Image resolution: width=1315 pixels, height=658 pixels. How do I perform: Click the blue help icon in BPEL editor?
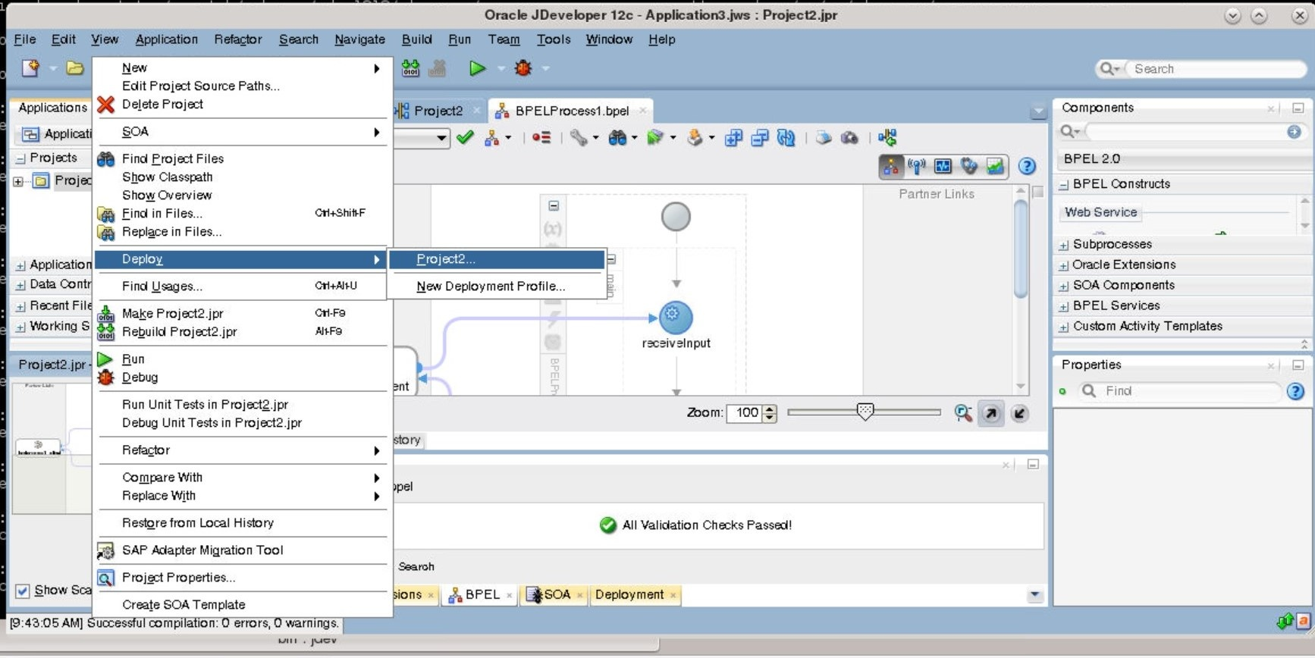coord(1027,166)
